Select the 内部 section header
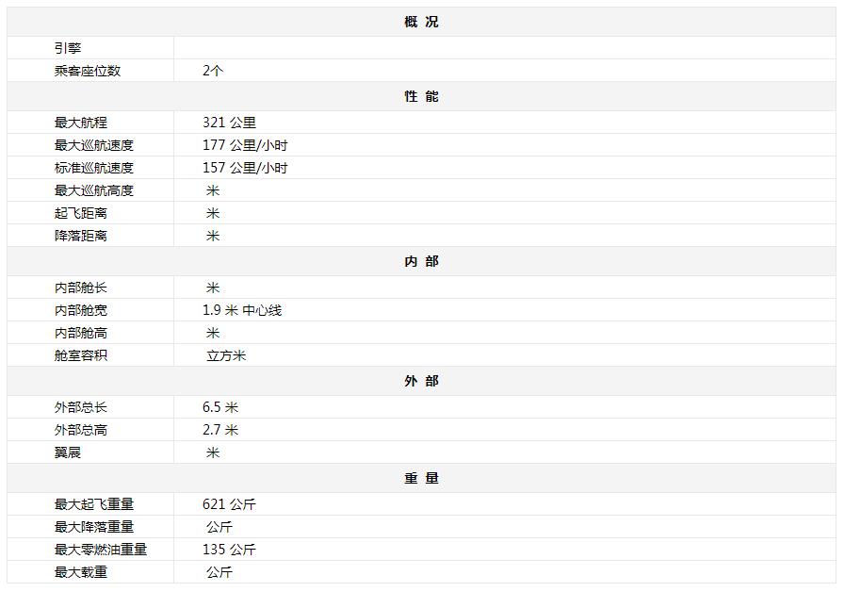 pos(421,261)
